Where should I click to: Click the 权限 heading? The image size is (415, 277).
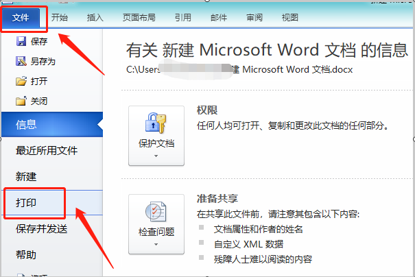(207, 110)
